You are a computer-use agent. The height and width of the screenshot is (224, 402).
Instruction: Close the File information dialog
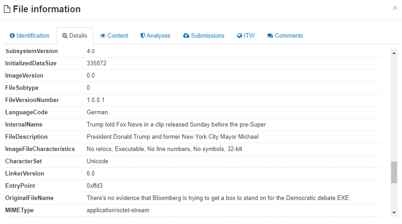pyautogui.click(x=395, y=8)
